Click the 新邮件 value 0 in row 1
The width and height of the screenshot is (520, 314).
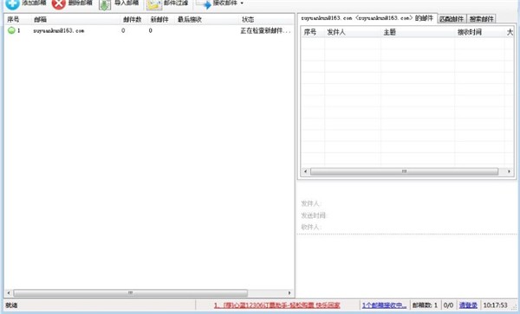[x=150, y=30]
